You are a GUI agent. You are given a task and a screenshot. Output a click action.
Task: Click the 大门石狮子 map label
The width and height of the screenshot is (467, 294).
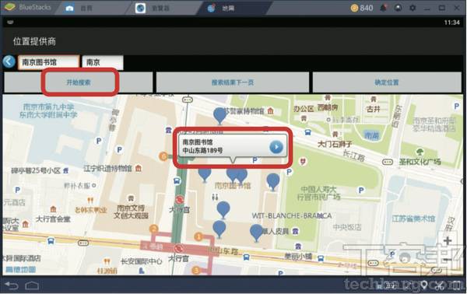pyautogui.click(x=335, y=145)
